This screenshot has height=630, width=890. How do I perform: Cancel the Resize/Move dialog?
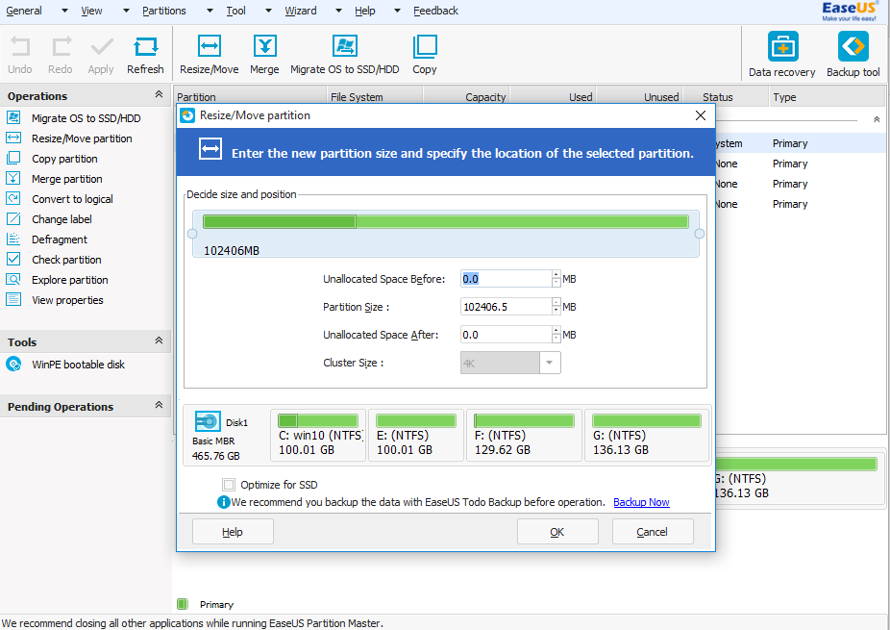tap(653, 532)
